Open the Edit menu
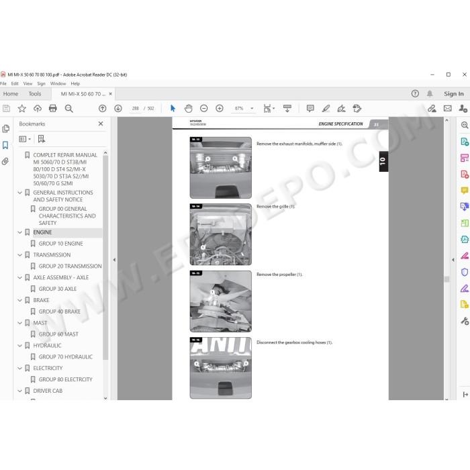470x470 pixels. tap(15, 84)
